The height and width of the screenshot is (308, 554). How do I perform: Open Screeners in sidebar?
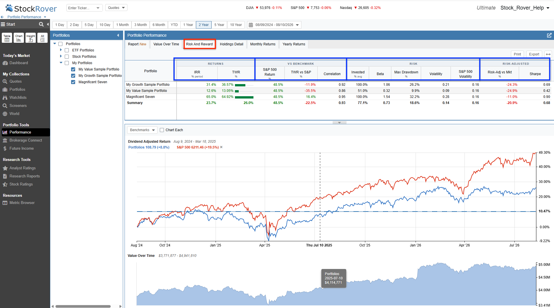(18, 106)
